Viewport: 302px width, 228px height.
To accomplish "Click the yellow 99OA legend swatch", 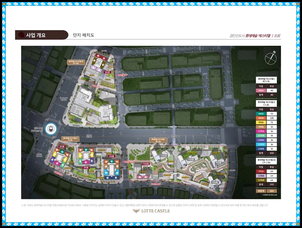I will (x=261, y=123).
